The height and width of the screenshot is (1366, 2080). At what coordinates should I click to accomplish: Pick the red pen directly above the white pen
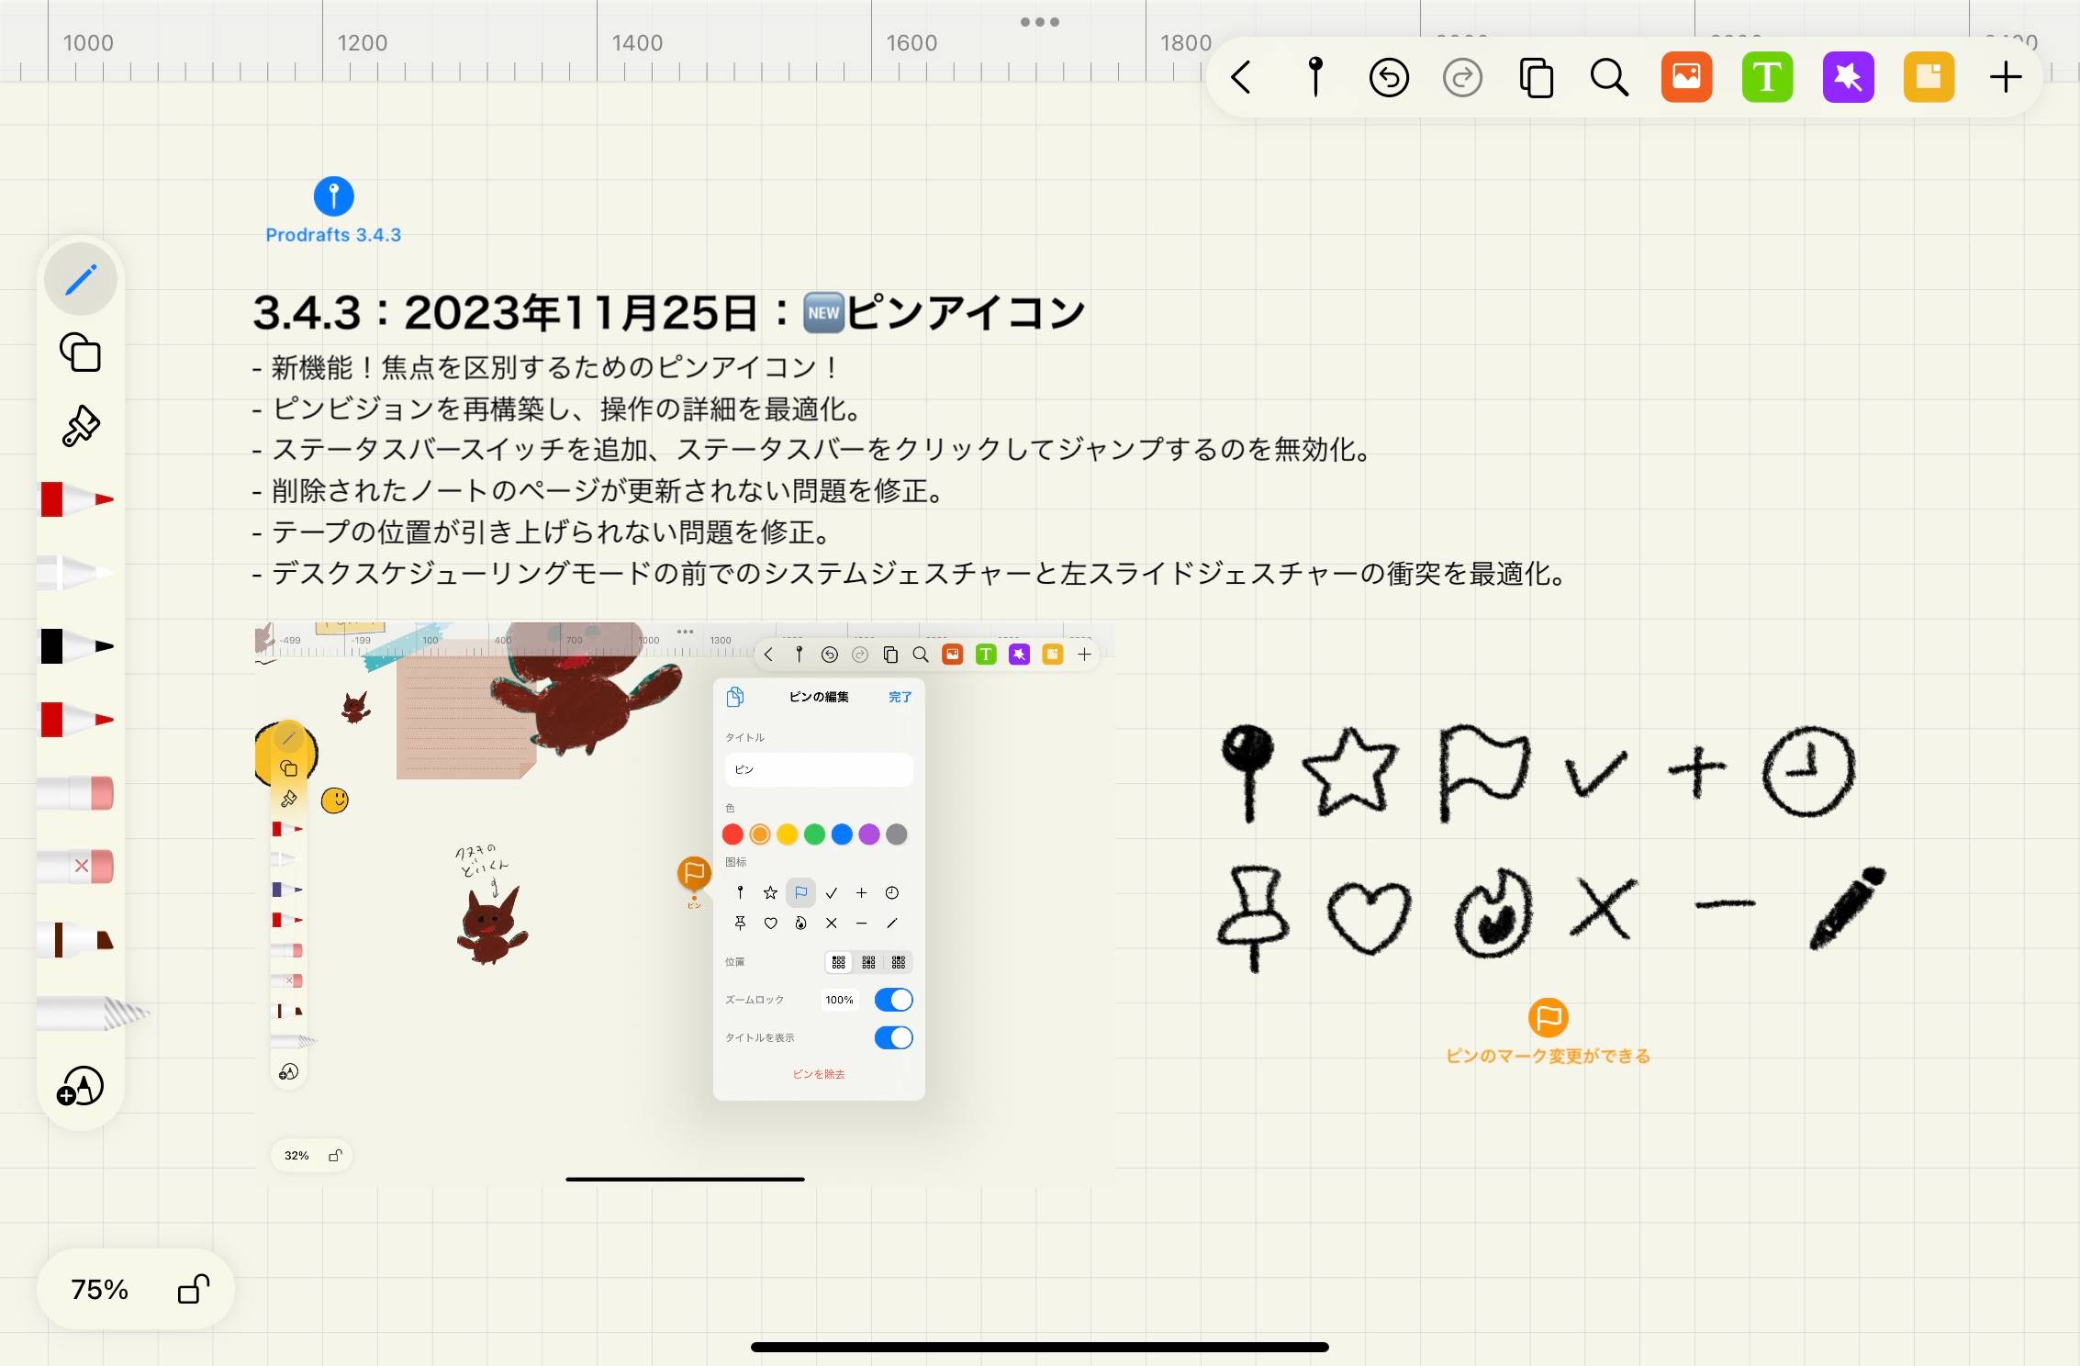[x=77, y=499]
